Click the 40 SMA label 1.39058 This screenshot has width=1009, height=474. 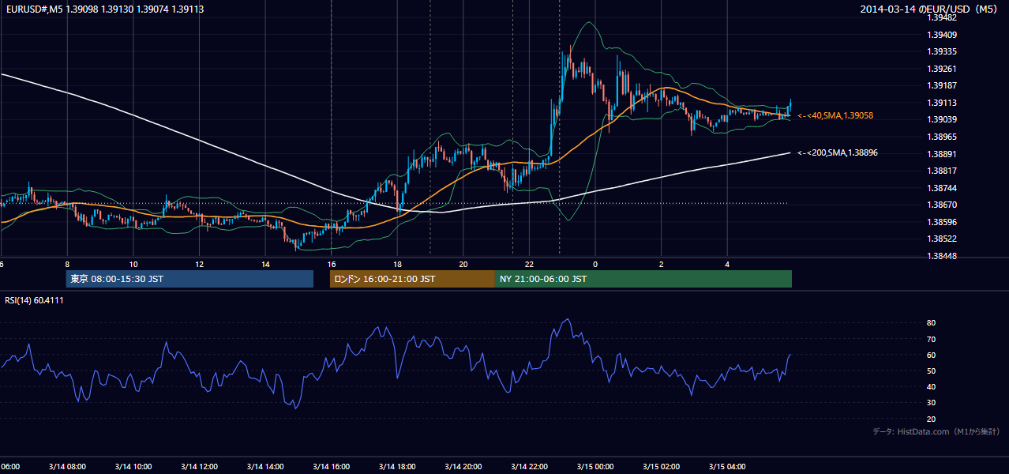pos(835,115)
